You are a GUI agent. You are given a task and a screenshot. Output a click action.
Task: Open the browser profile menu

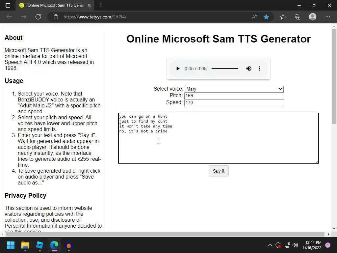pyautogui.click(x=313, y=17)
